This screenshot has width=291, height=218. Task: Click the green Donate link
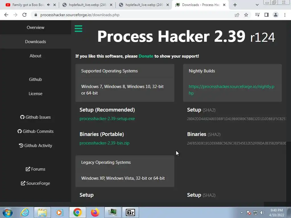coord(146,56)
